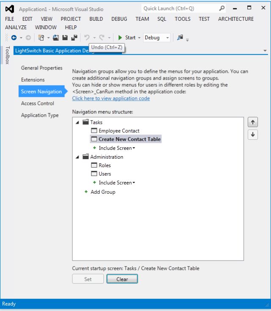
Task: Open the ARCHITECTURE menu
Action: [236, 19]
